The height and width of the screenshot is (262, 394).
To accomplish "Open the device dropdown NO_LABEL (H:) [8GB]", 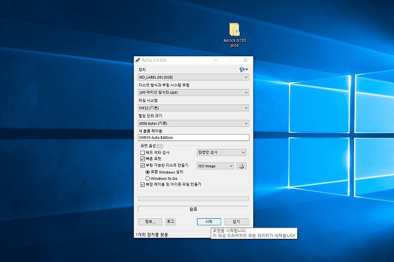I will [194, 77].
